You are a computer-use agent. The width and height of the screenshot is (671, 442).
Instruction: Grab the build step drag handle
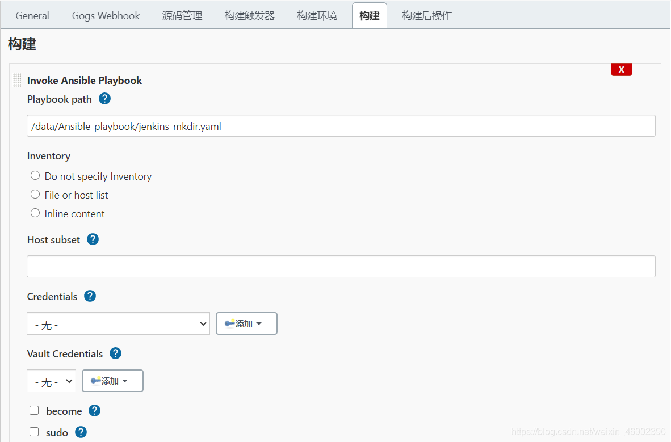coord(17,80)
